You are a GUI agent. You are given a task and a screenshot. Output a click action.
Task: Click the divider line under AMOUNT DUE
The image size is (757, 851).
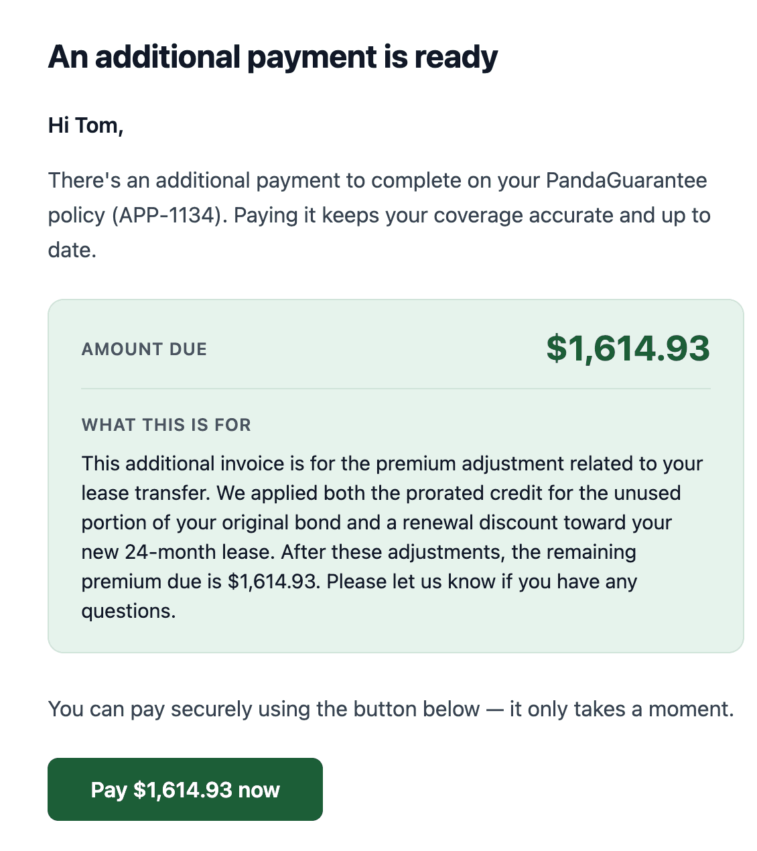tap(396, 389)
